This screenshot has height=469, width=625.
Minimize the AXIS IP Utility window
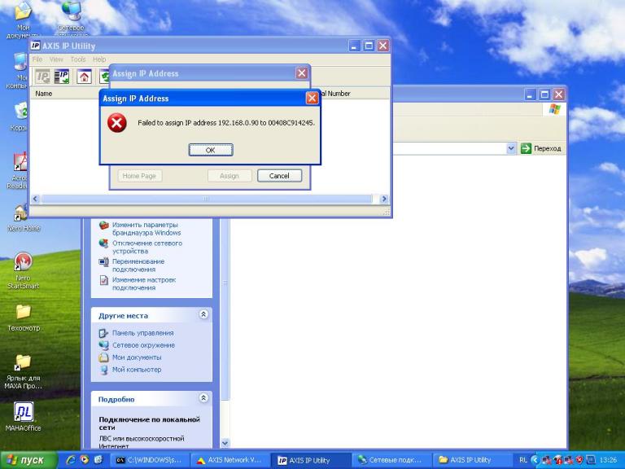pos(354,46)
